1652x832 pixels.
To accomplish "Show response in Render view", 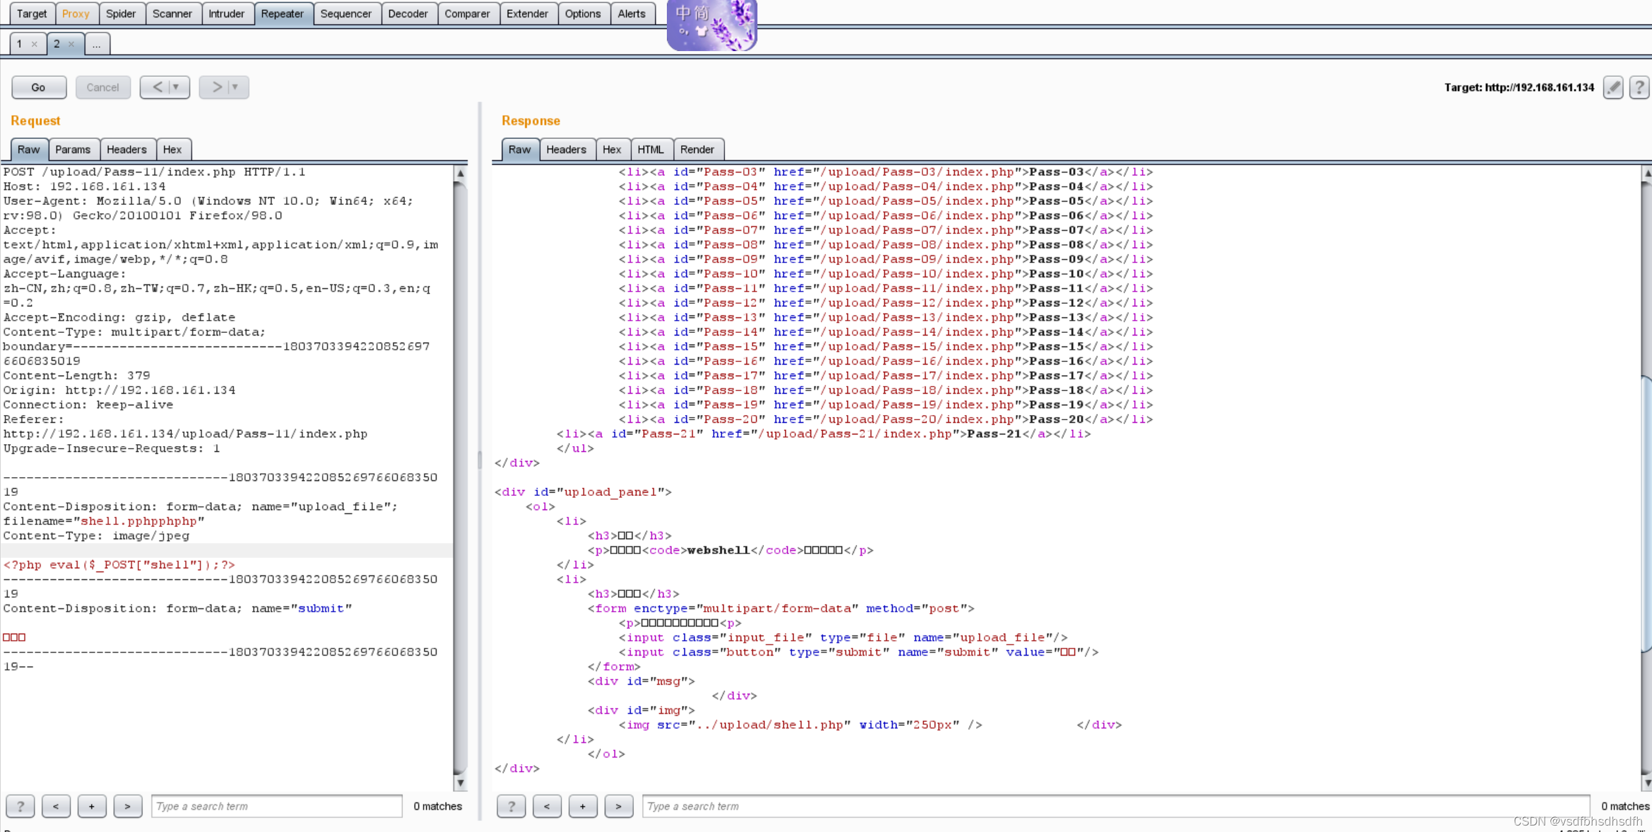I will tap(697, 149).
